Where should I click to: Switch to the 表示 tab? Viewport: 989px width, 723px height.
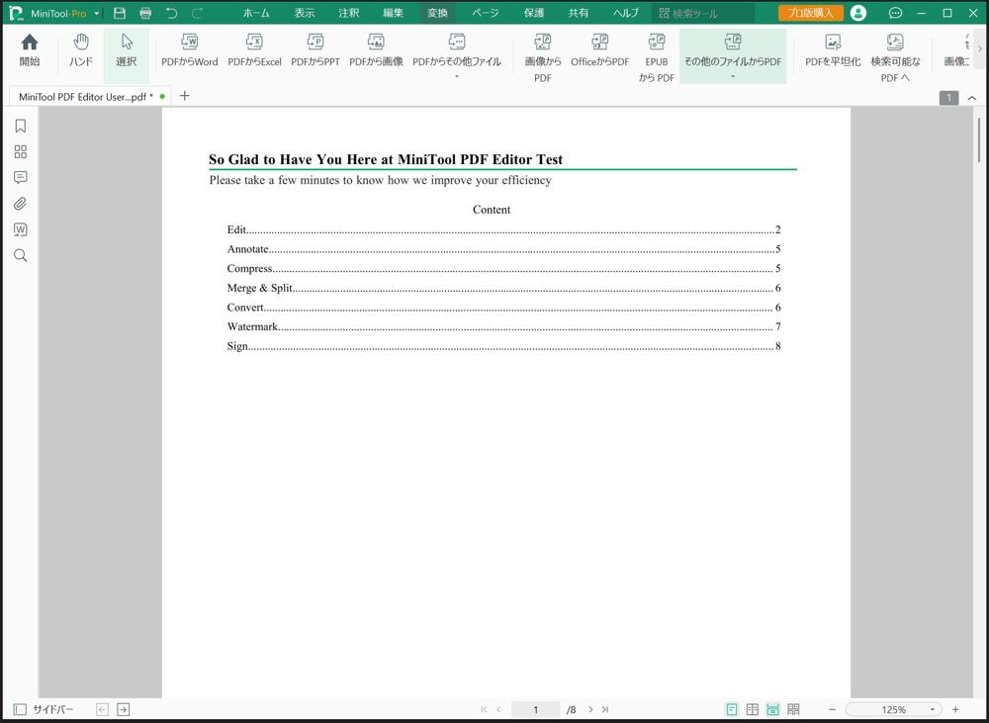[304, 13]
